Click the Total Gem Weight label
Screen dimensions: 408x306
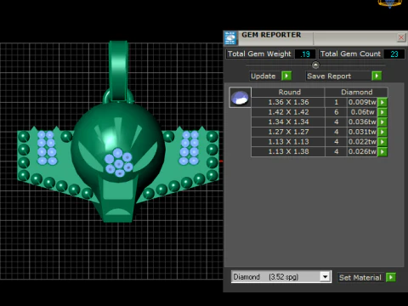point(259,54)
